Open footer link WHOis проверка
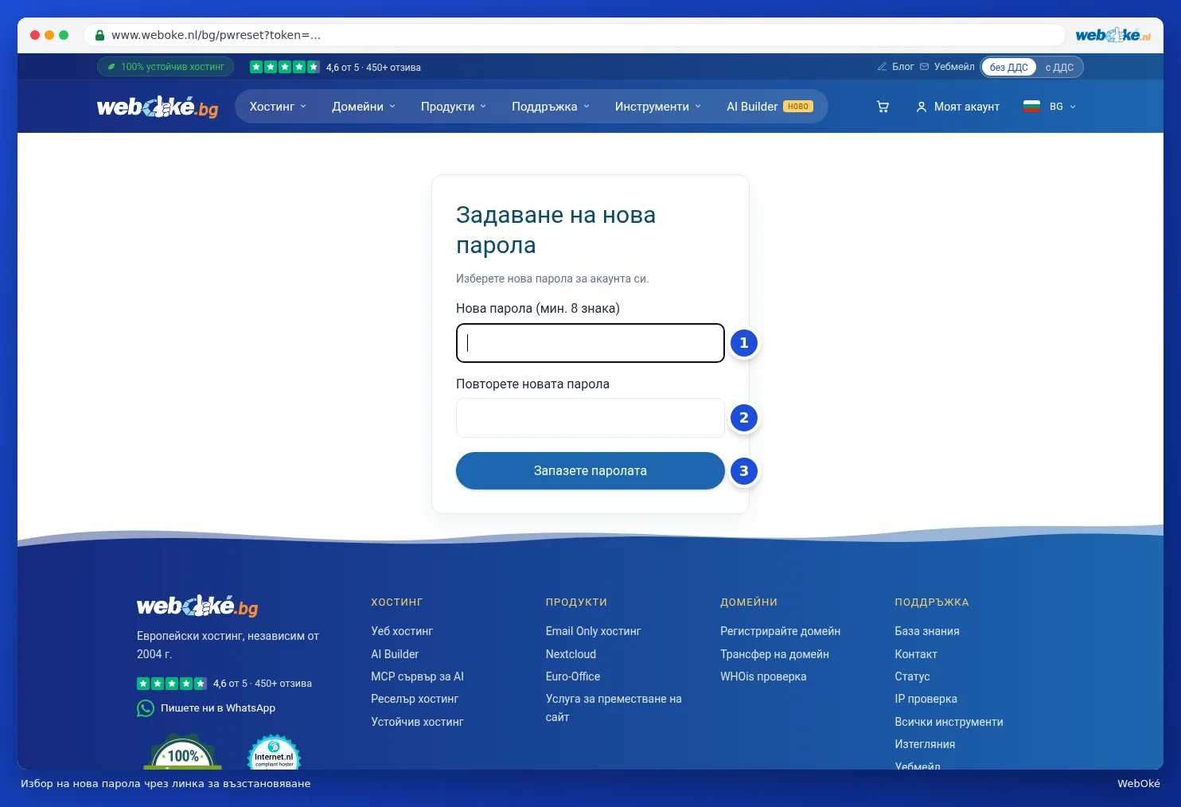The width and height of the screenshot is (1181, 807). pos(763,676)
